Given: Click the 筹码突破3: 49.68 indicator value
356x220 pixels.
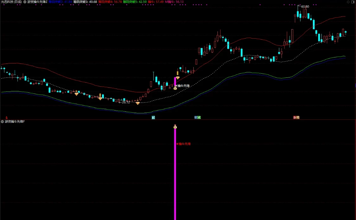Looking at the screenshot, I should pyautogui.click(x=85, y=2).
